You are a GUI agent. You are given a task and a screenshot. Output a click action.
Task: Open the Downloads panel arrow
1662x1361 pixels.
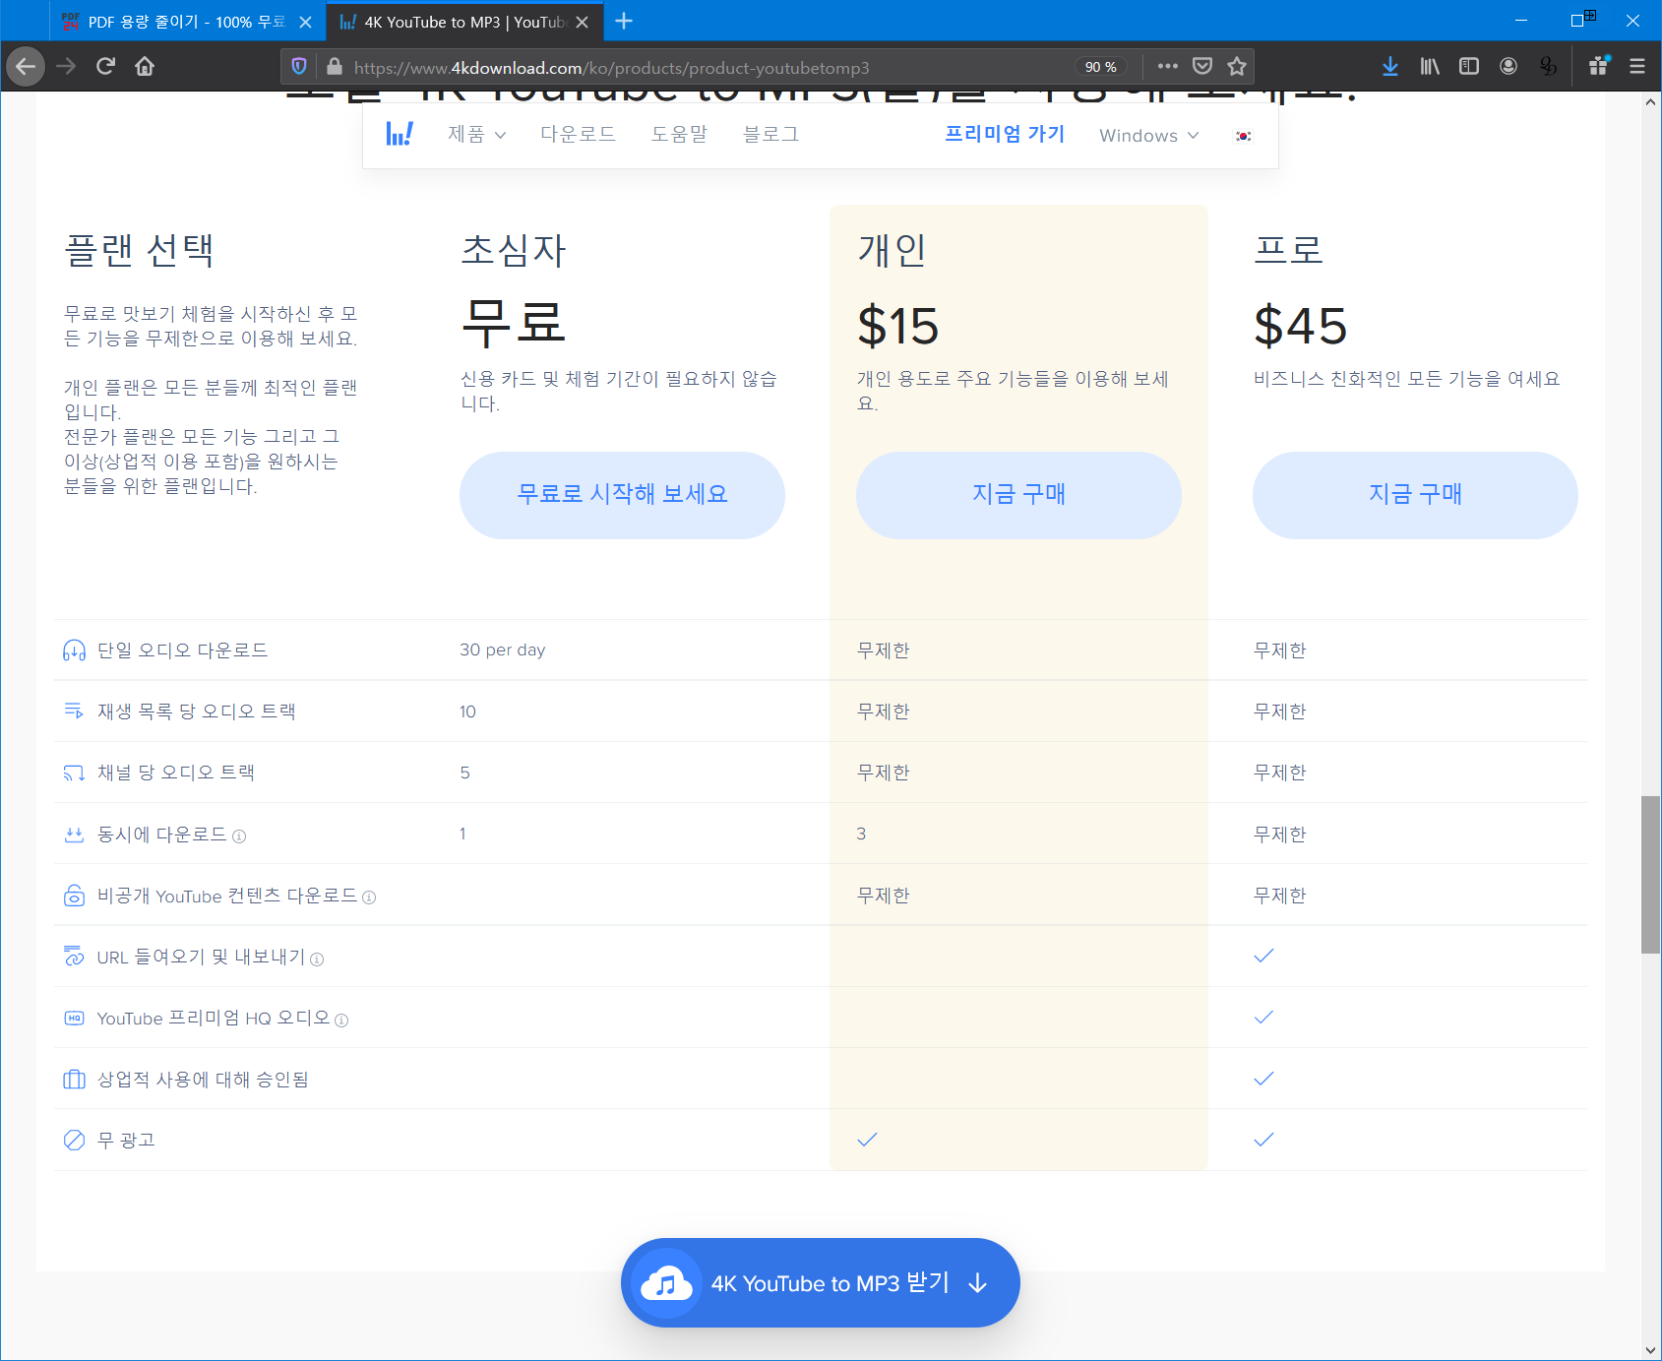(x=1390, y=66)
